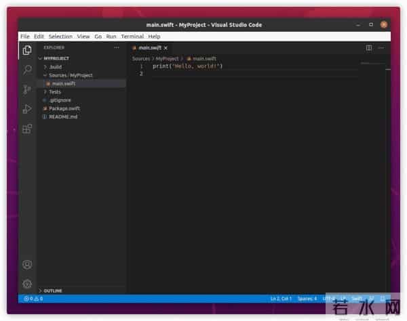This screenshot has height=321, width=407.
Task: Open the Search view in activity bar
Action: [x=27, y=69]
